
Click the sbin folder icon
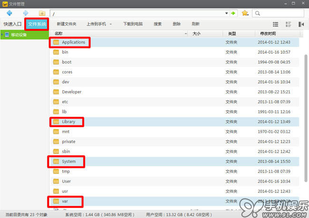[56, 152]
